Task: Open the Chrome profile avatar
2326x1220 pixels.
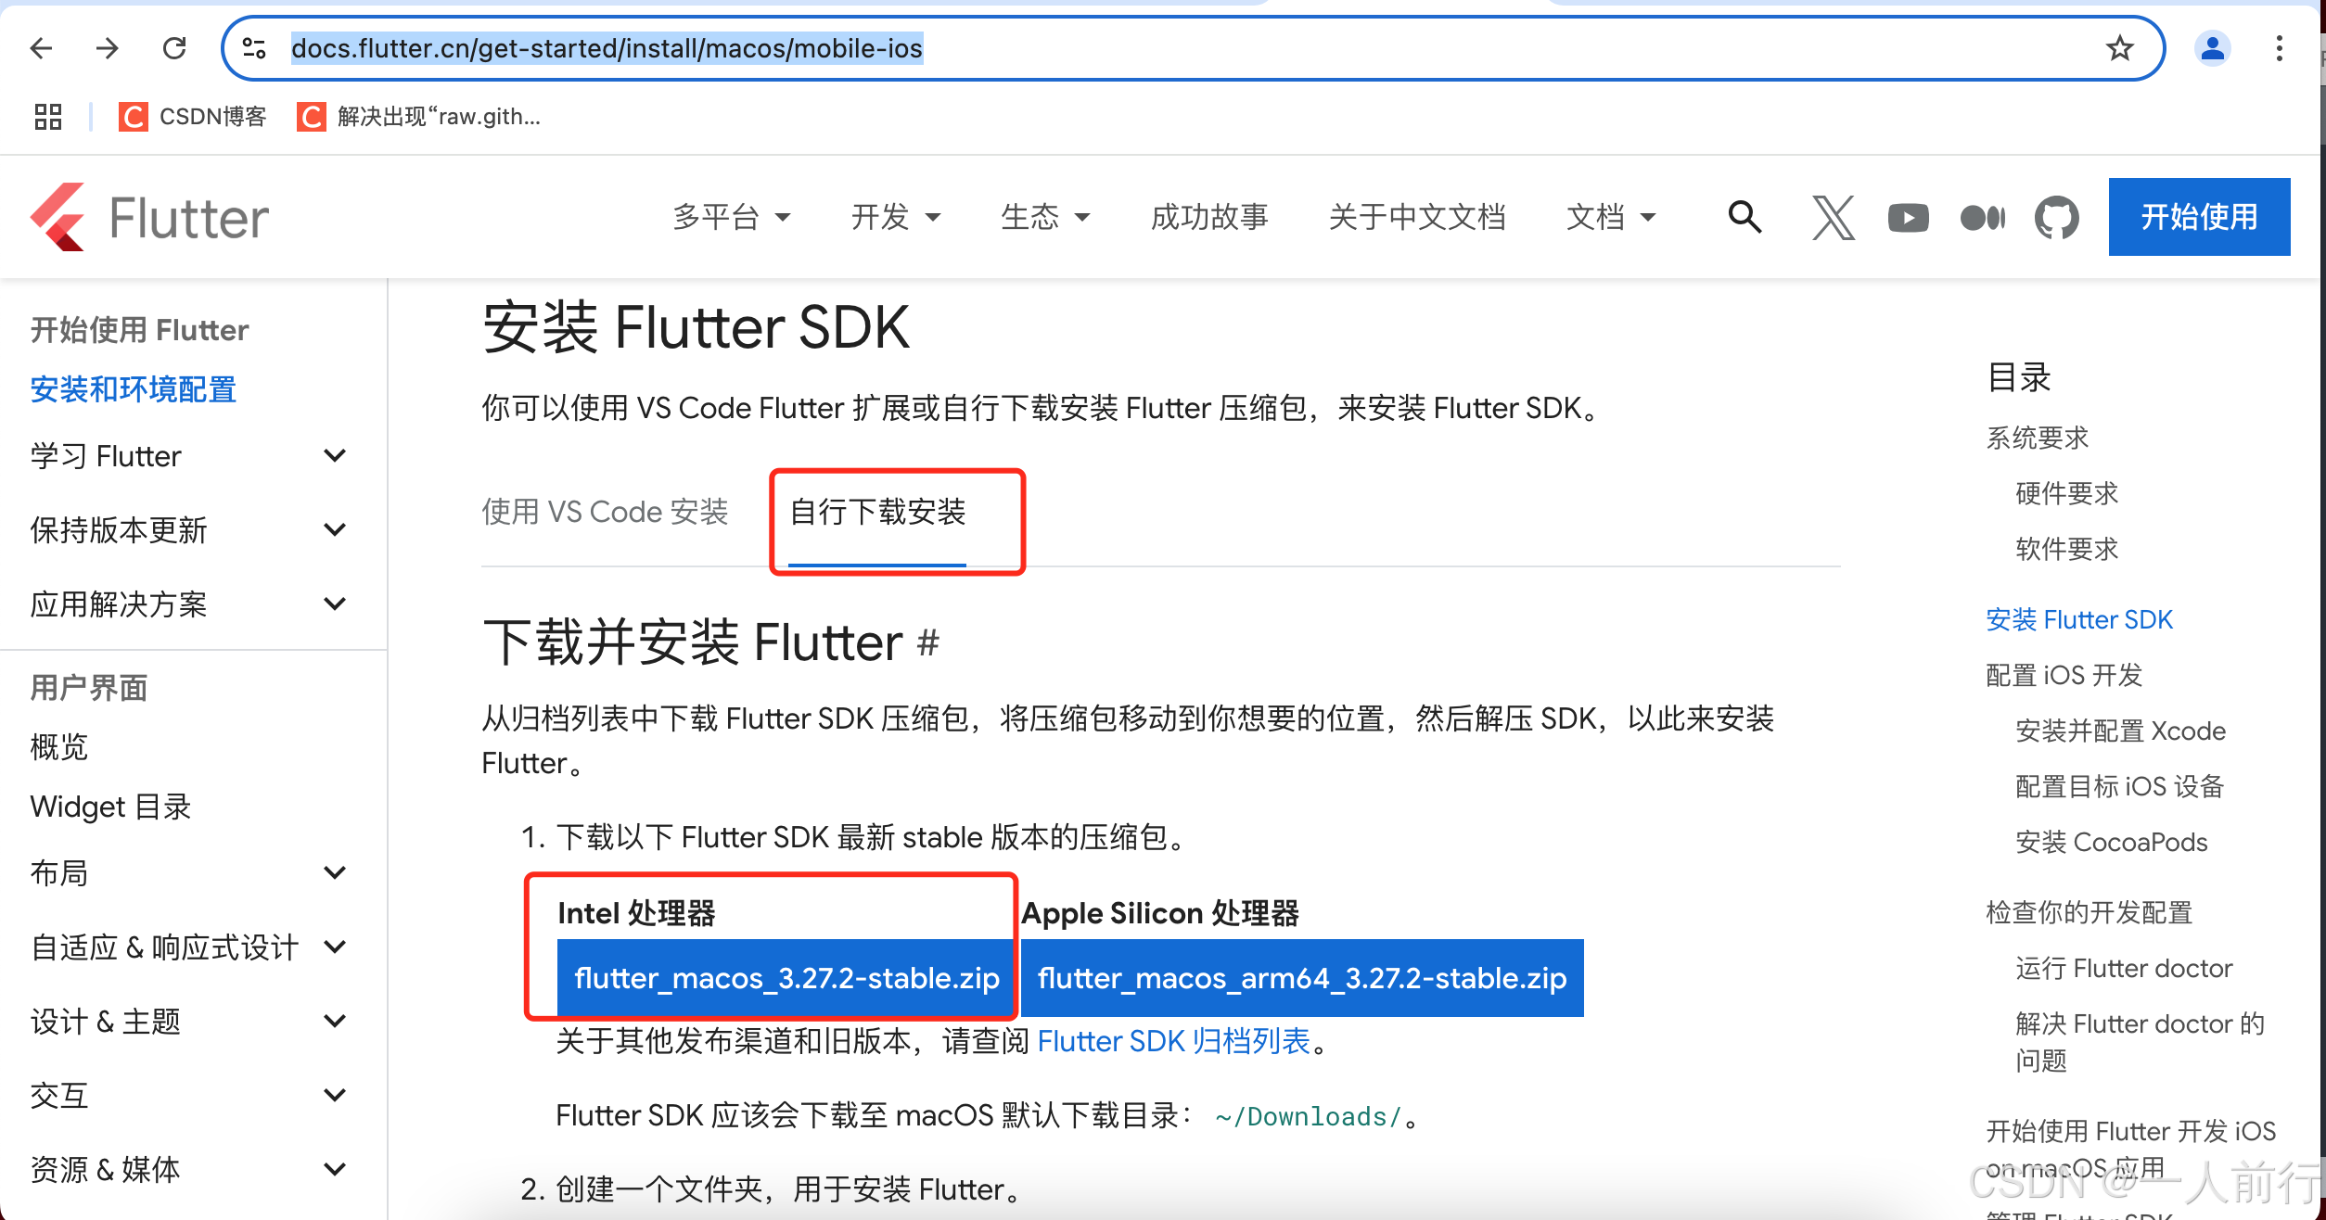Action: coord(2213,48)
